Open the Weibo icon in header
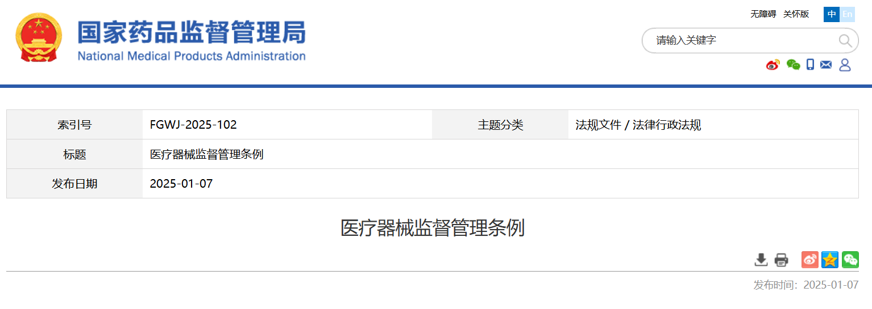 tap(773, 65)
